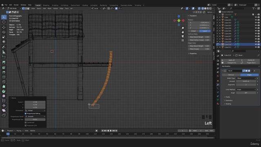Disable render for Cube.008 in outliner

pyautogui.click(x=259, y=39)
